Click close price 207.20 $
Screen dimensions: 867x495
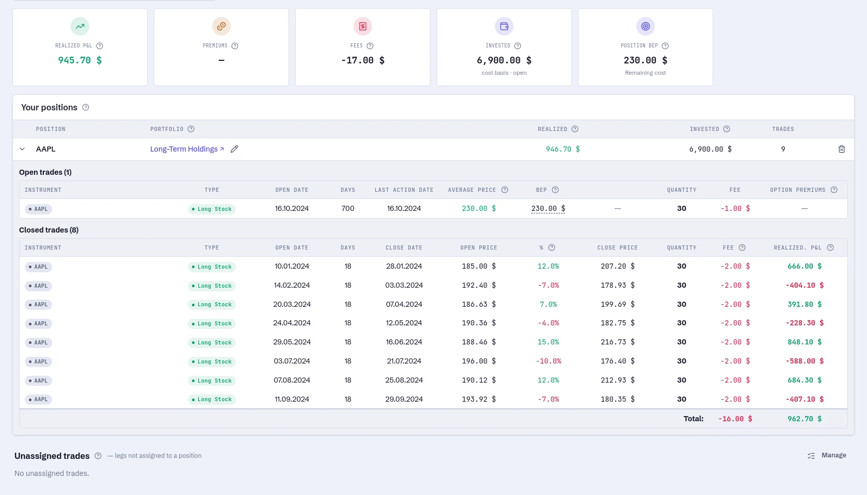618,267
